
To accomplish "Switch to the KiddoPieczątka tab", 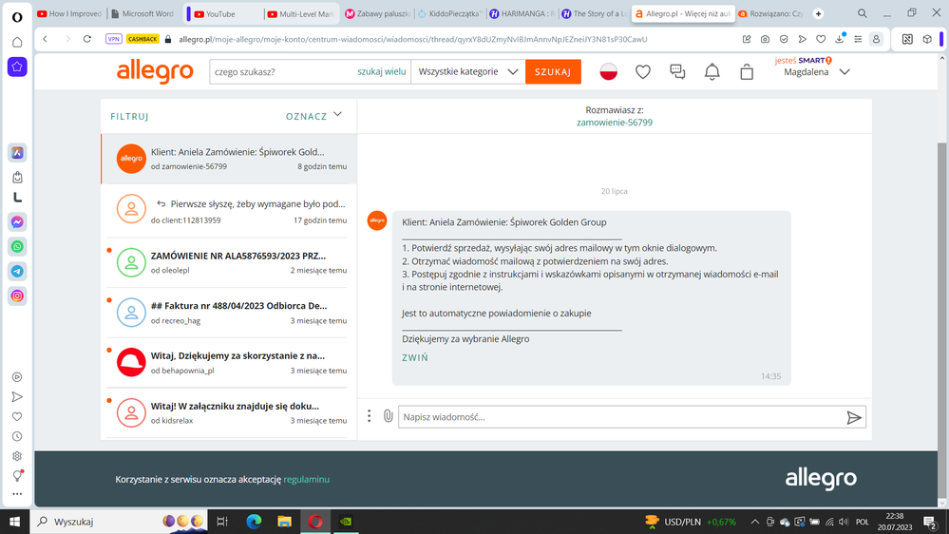I will tap(449, 14).
